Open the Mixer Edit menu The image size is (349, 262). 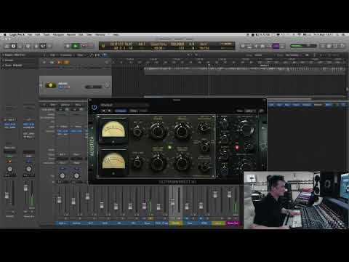(53, 105)
